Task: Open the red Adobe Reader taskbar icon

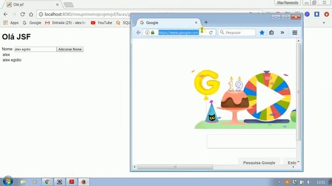Action: [x=72, y=182]
